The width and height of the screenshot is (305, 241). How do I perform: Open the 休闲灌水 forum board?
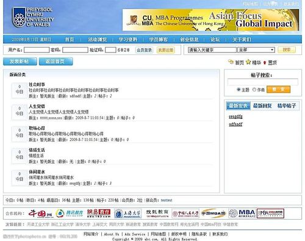point(37,172)
